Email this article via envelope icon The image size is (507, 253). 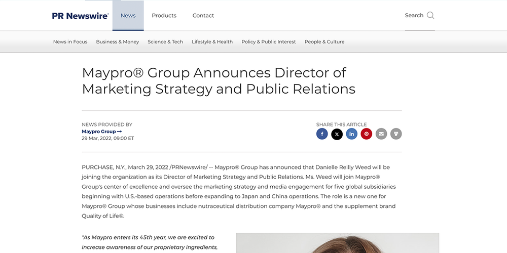[x=381, y=134]
